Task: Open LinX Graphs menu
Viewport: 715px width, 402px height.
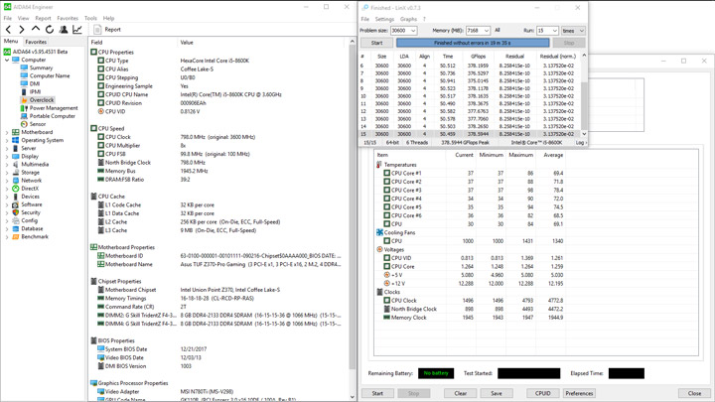Action: point(408,19)
